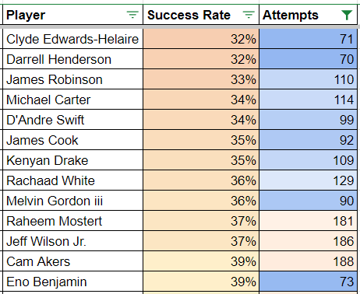The width and height of the screenshot is (360, 294).
Task: Select the Player header cell
Action: 72,15
